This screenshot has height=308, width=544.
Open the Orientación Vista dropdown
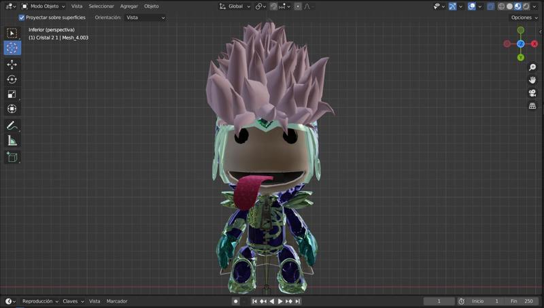point(145,18)
